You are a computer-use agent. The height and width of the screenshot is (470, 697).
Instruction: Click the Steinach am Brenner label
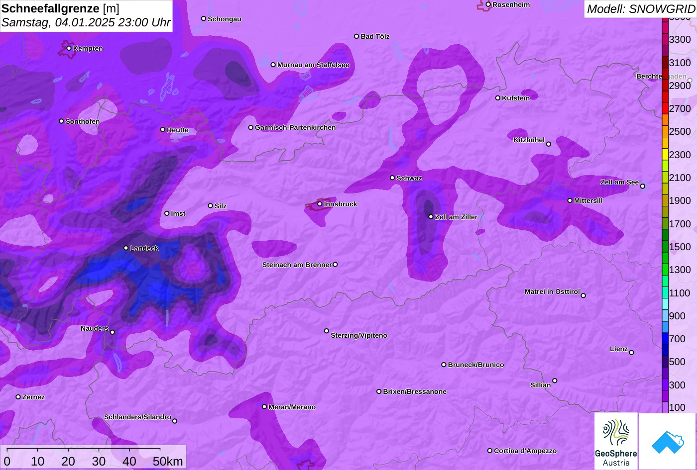point(297,265)
